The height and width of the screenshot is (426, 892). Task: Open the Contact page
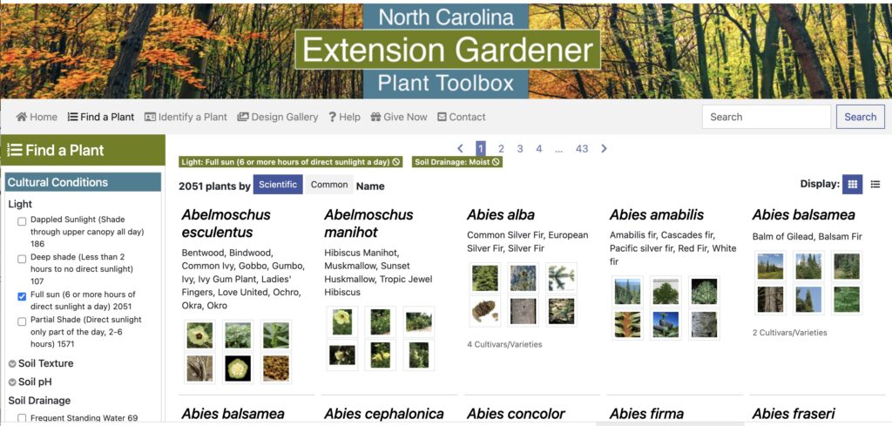pyautogui.click(x=462, y=117)
